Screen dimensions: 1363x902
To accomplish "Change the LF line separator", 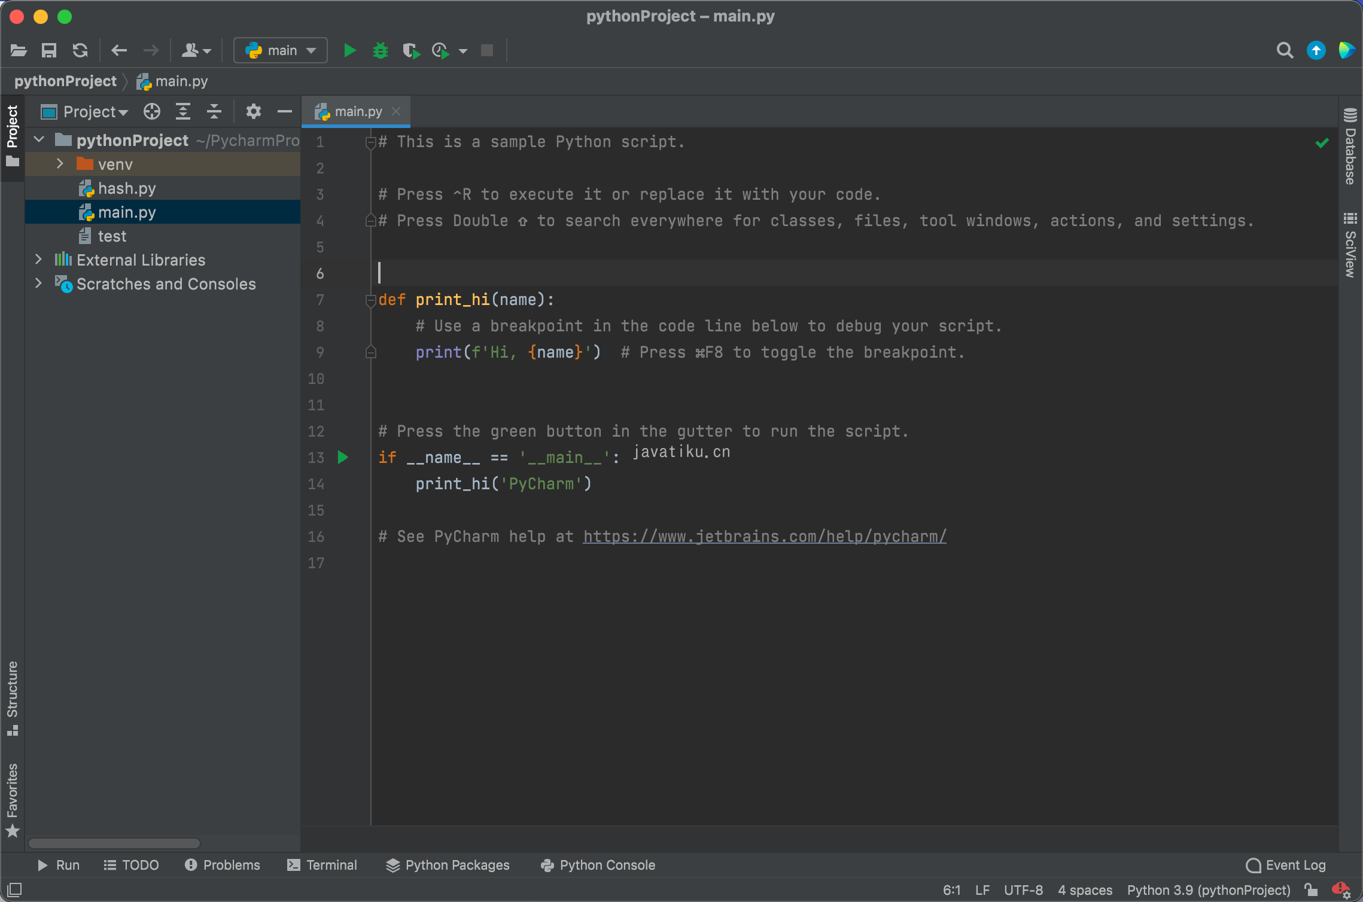I will coord(982,890).
